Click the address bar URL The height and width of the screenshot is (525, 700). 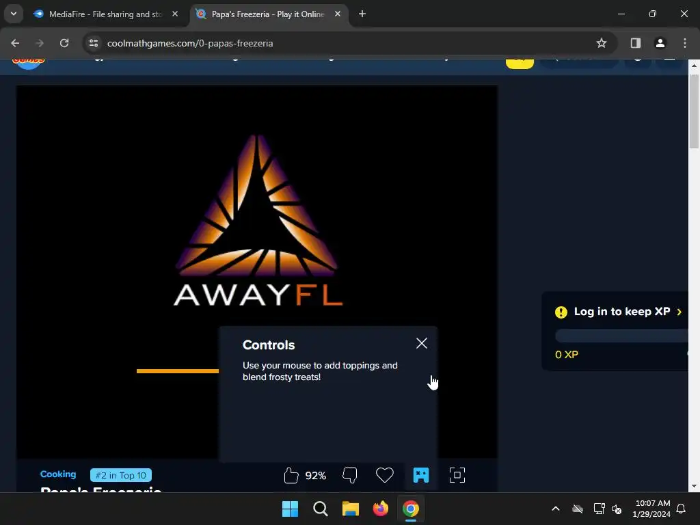[190, 43]
